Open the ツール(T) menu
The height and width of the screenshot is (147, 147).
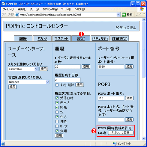[66, 9]
